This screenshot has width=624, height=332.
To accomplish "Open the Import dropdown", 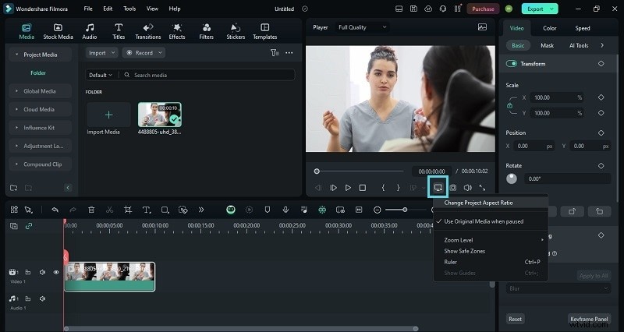I will [x=102, y=52].
